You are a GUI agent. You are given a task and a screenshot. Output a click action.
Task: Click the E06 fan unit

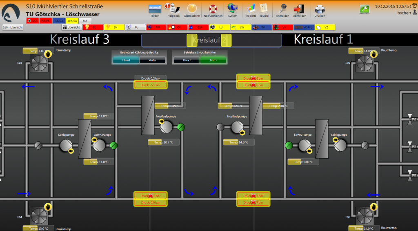365,216
